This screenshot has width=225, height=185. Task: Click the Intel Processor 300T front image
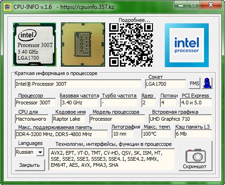click(x=34, y=45)
